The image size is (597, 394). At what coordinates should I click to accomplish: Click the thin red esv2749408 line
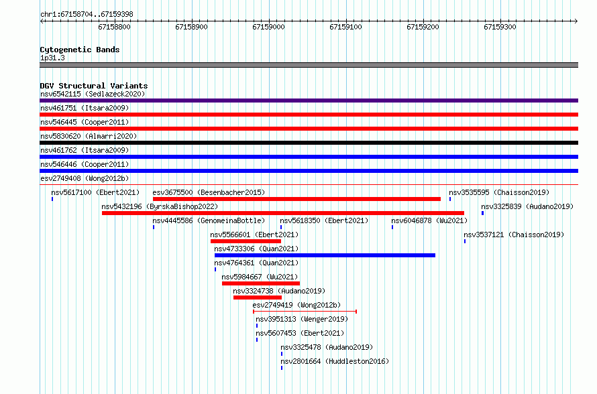click(309, 185)
